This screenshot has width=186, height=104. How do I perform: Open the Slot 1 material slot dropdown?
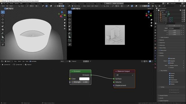64,61
